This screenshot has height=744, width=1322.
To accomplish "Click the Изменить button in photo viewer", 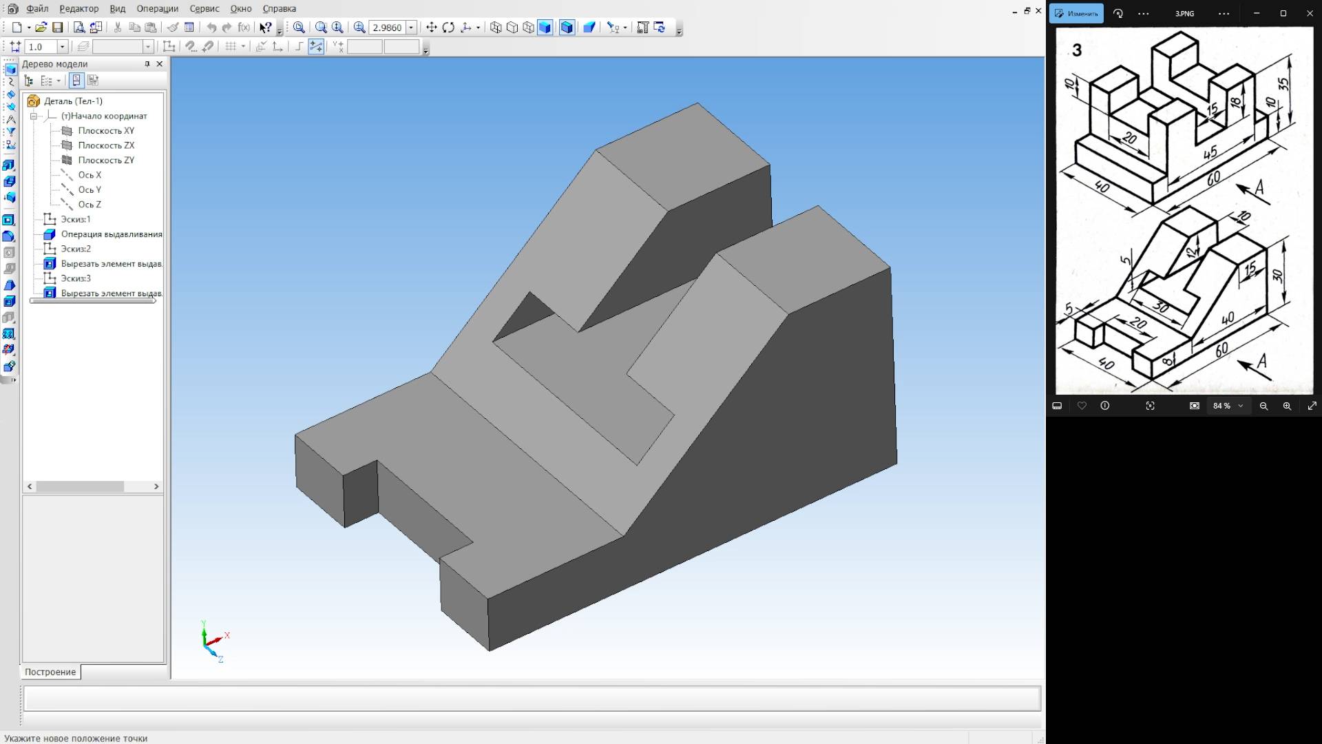I will click(1076, 13).
